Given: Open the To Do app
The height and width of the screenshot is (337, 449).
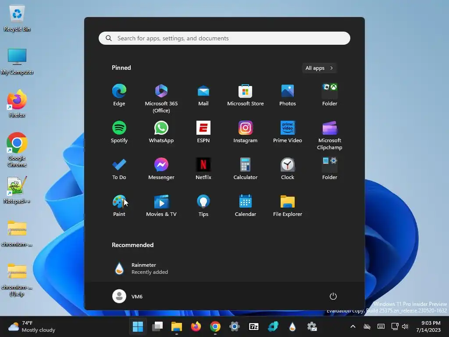Looking at the screenshot, I should [119, 169].
